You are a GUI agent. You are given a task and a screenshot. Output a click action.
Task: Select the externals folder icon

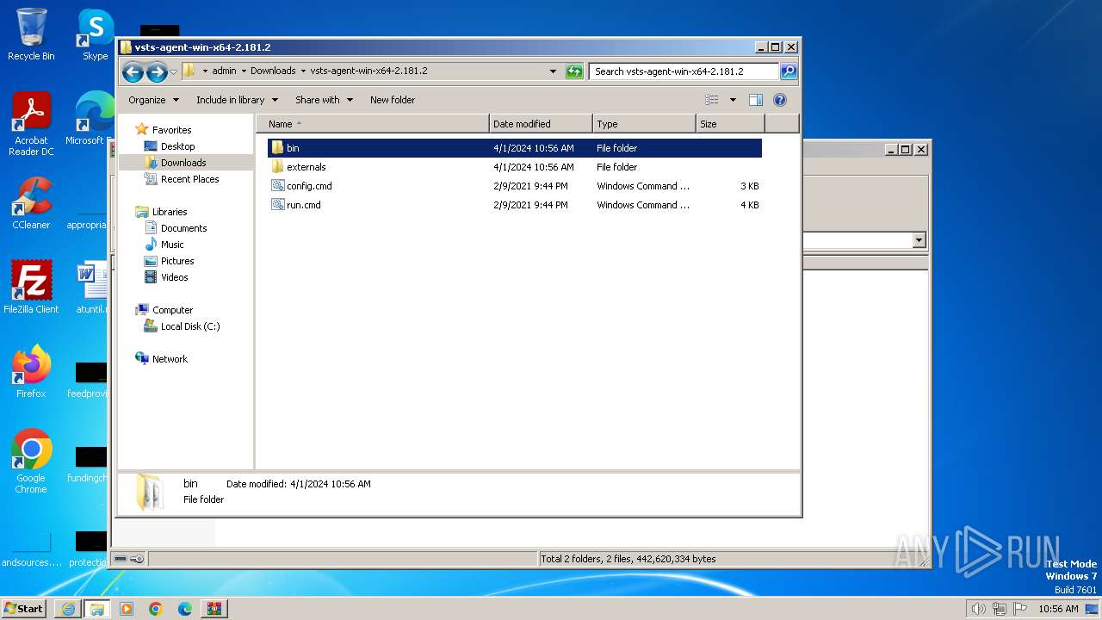(277, 167)
